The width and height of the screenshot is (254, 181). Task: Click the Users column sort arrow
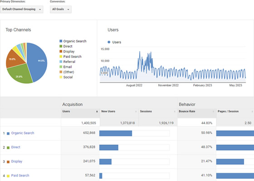pos(97,111)
